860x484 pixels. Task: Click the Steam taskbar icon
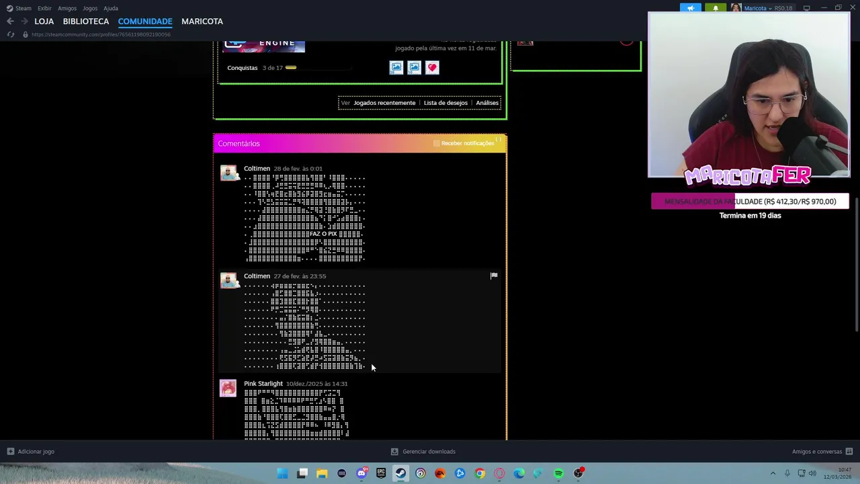[x=400, y=473]
